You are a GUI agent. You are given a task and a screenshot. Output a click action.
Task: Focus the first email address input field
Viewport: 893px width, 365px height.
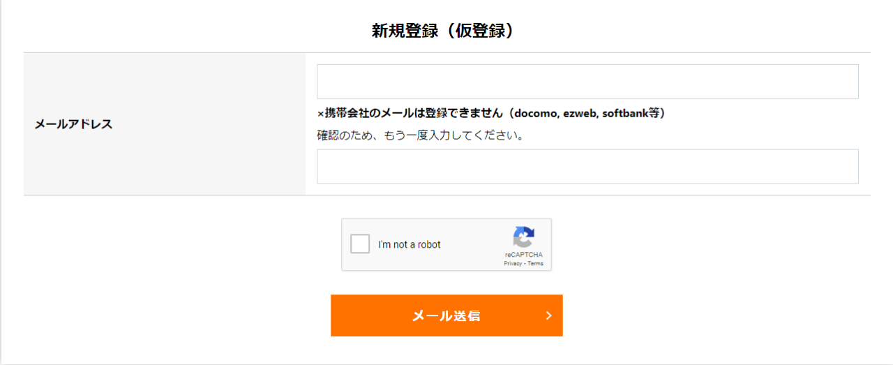(x=587, y=82)
